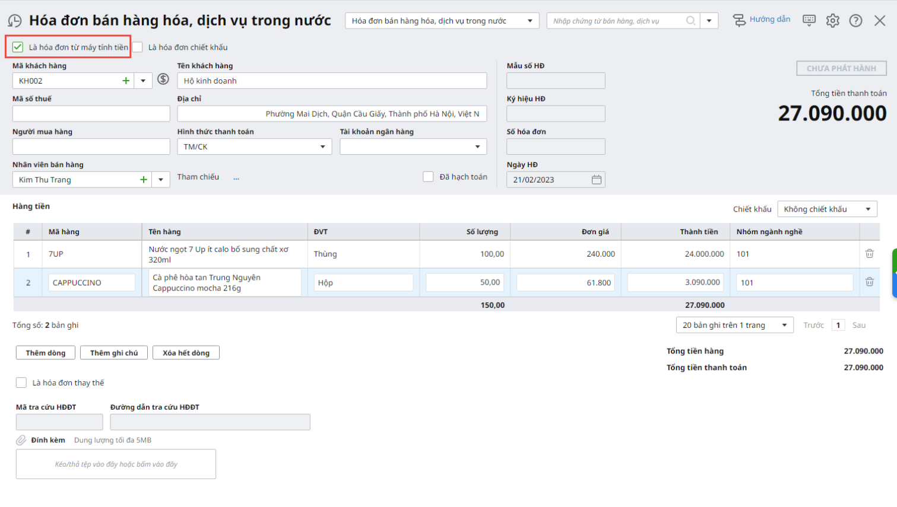The image size is (897, 507).
Task: Add new sales employee with green plus
Action: coord(143,180)
